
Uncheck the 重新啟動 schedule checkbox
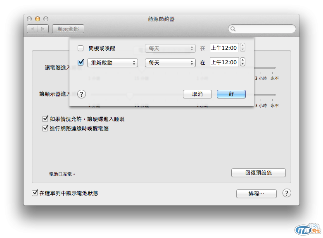tap(81, 63)
